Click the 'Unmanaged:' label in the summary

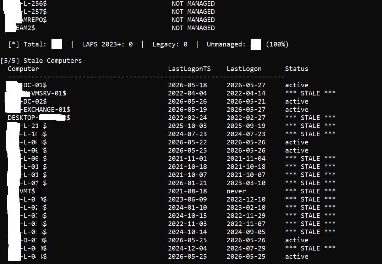[x=226, y=44]
